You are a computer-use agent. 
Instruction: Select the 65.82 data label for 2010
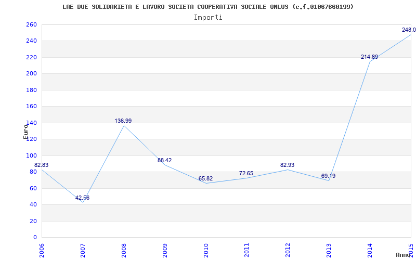click(x=205, y=178)
